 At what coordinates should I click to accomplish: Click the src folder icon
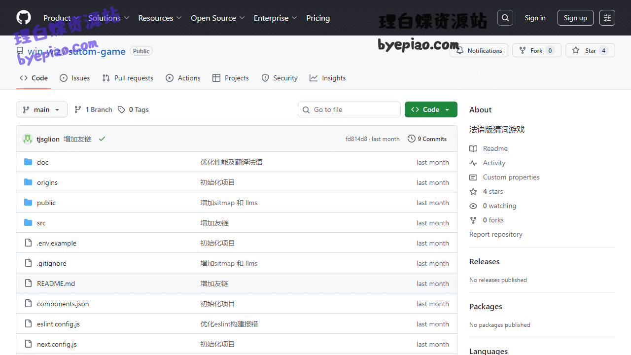(28, 223)
